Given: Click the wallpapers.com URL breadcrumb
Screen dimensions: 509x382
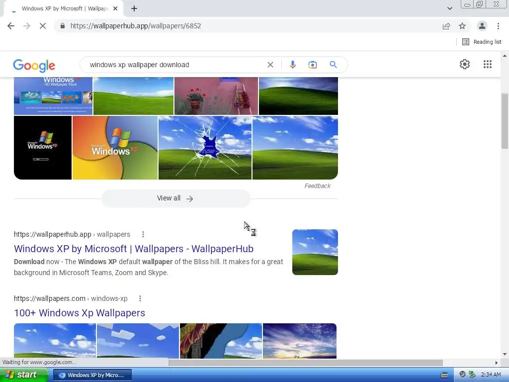Looking at the screenshot, I should point(71,298).
